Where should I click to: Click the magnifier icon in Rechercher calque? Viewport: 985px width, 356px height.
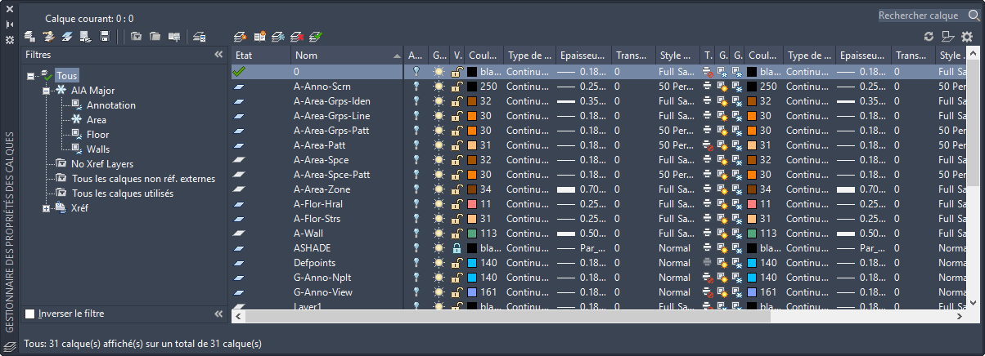pos(973,15)
